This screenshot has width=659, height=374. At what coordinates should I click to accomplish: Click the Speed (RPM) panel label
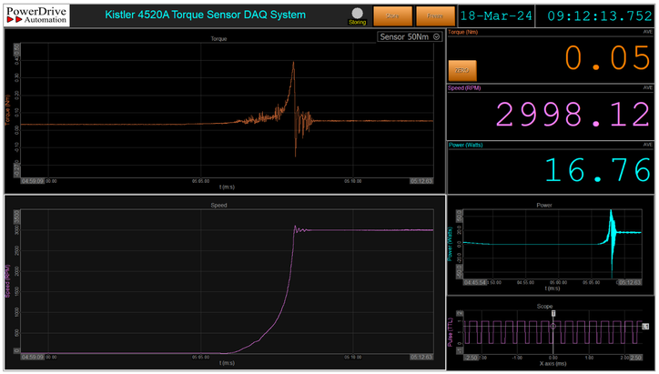click(x=464, y=88)
